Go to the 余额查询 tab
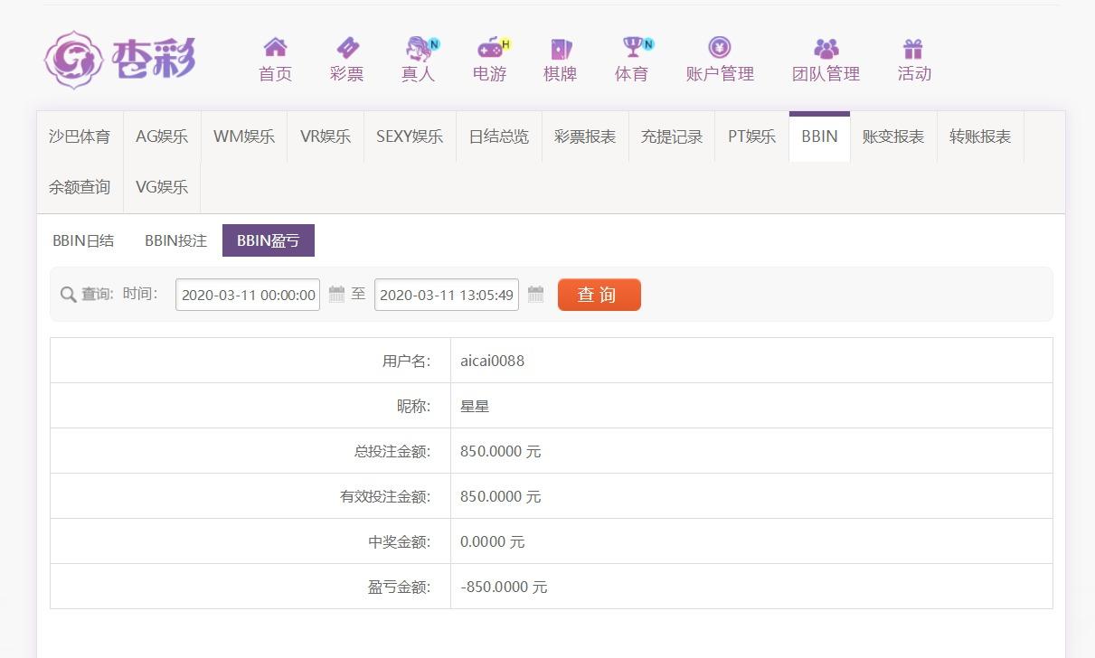The height and width of the screenshot is (658, 1095). coord(80,188)
